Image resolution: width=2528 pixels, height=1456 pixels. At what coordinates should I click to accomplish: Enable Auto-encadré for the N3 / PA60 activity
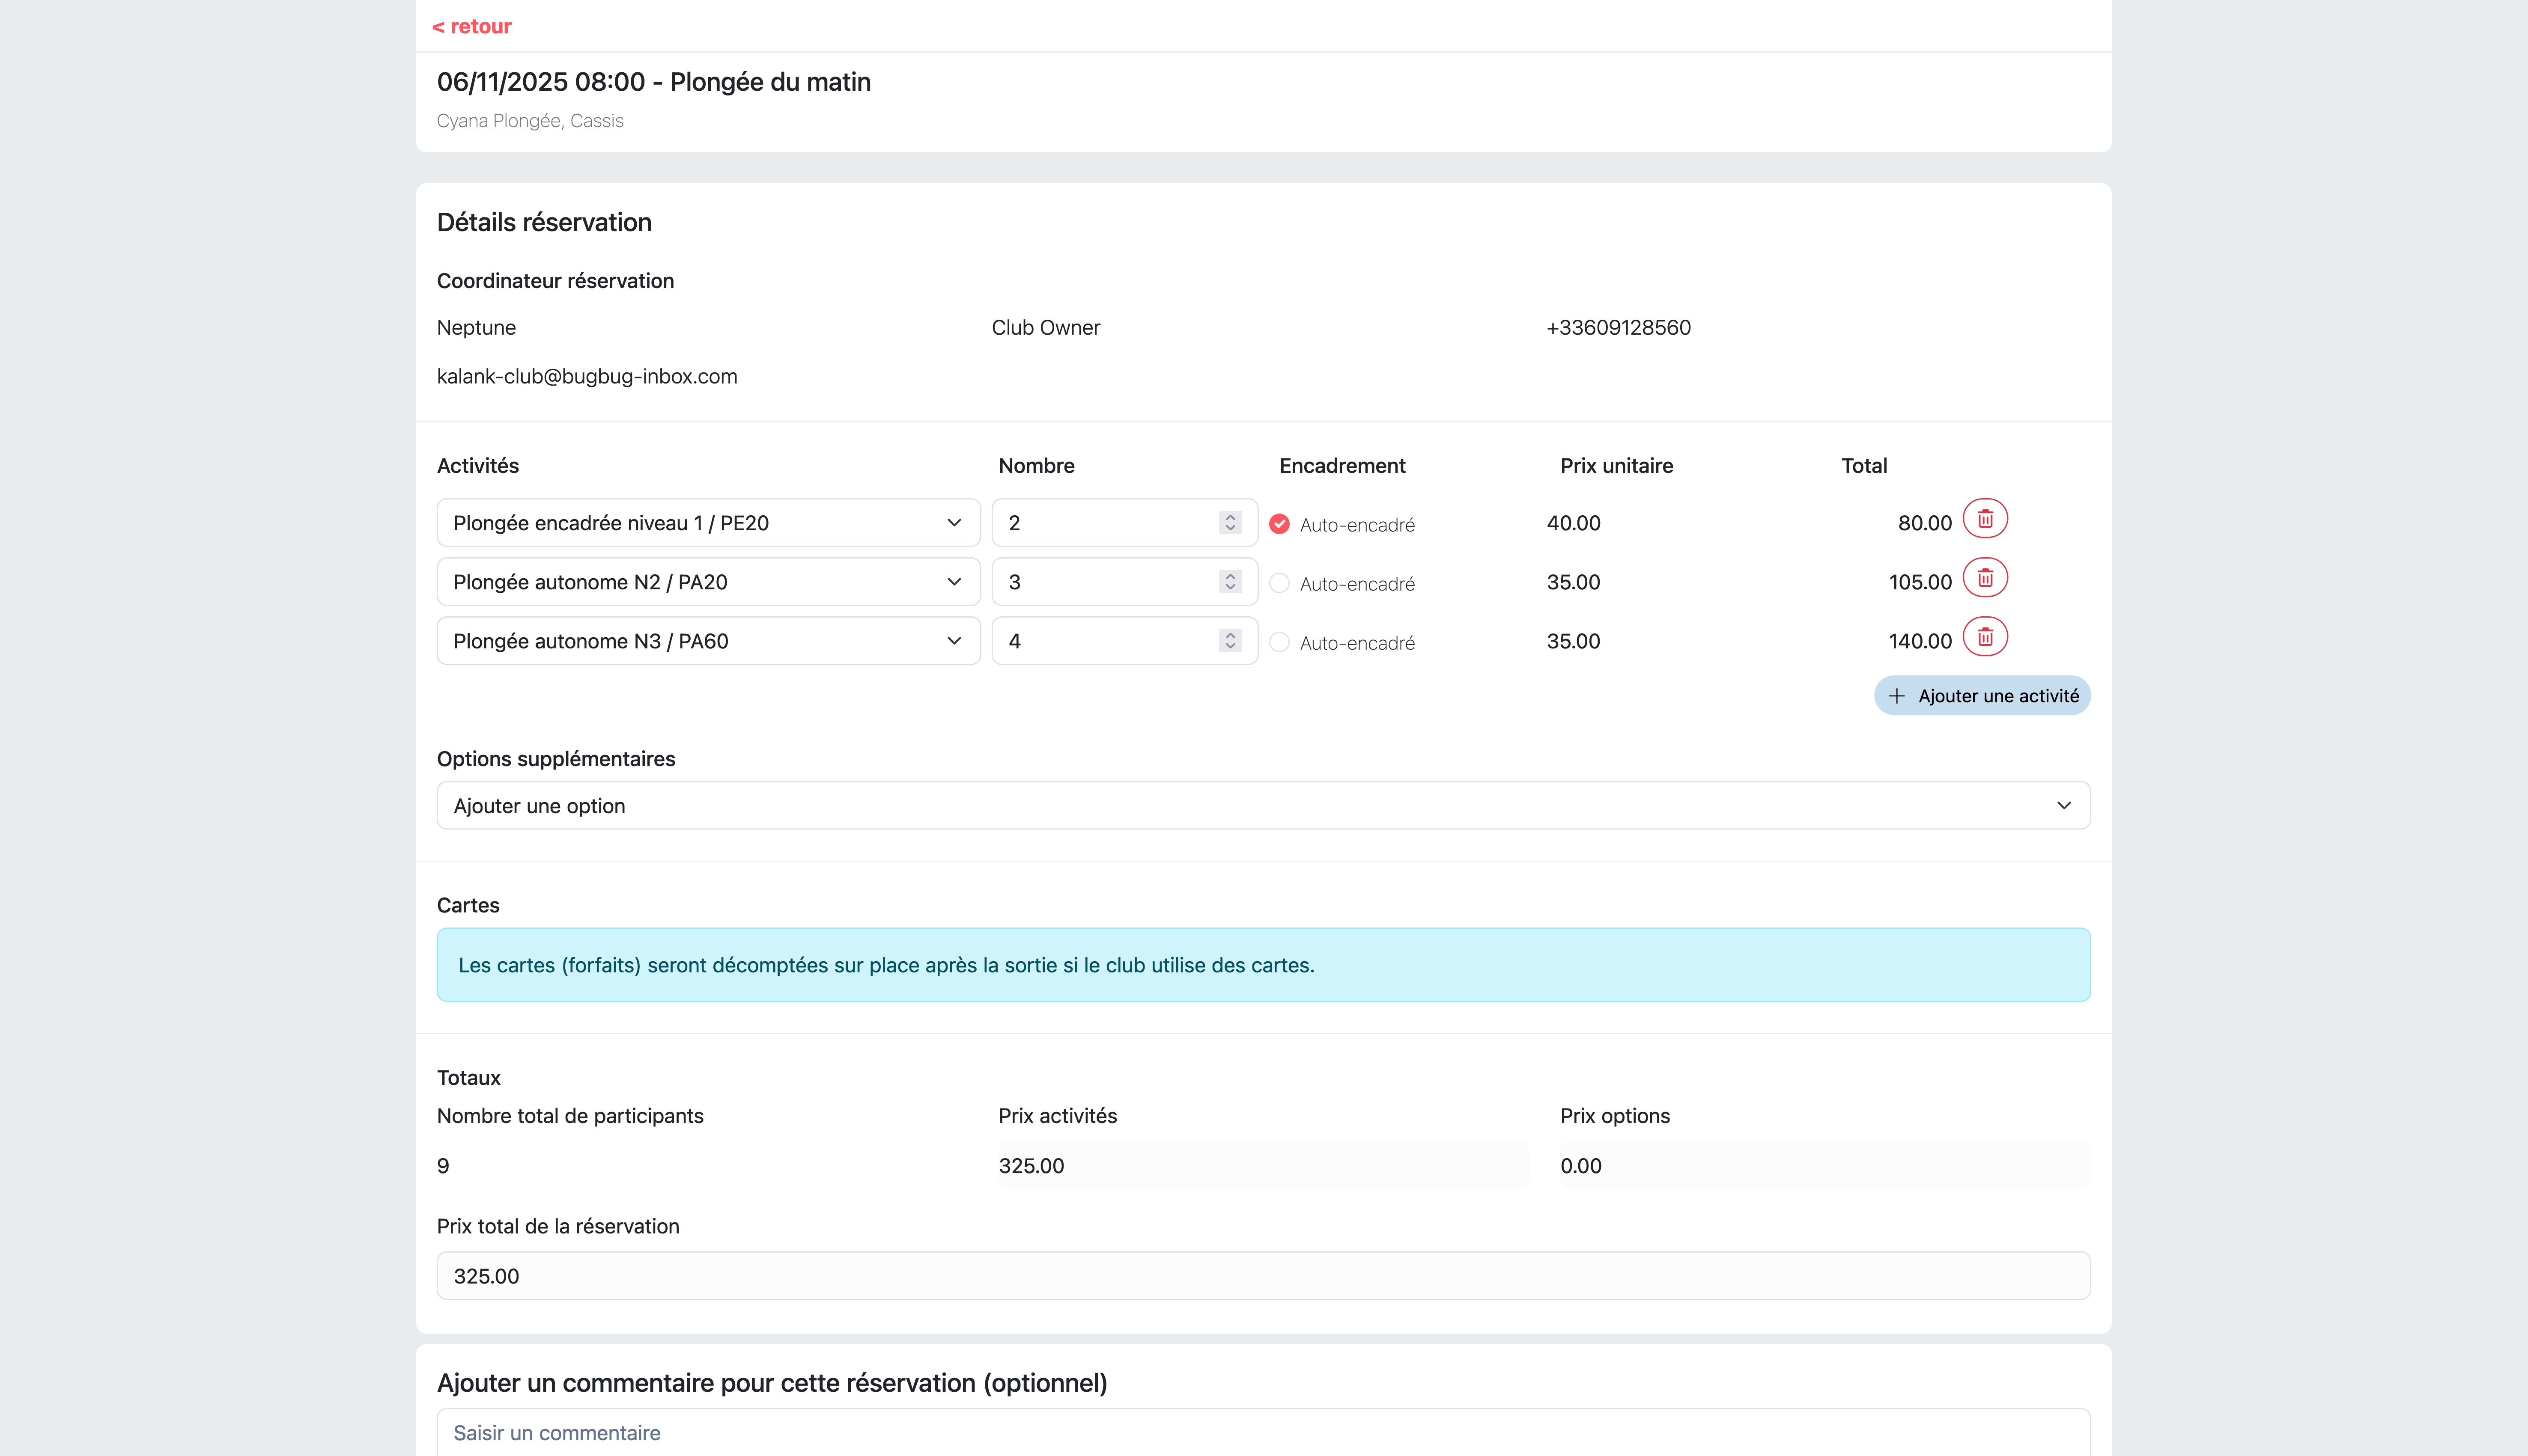coord(1279,642)
